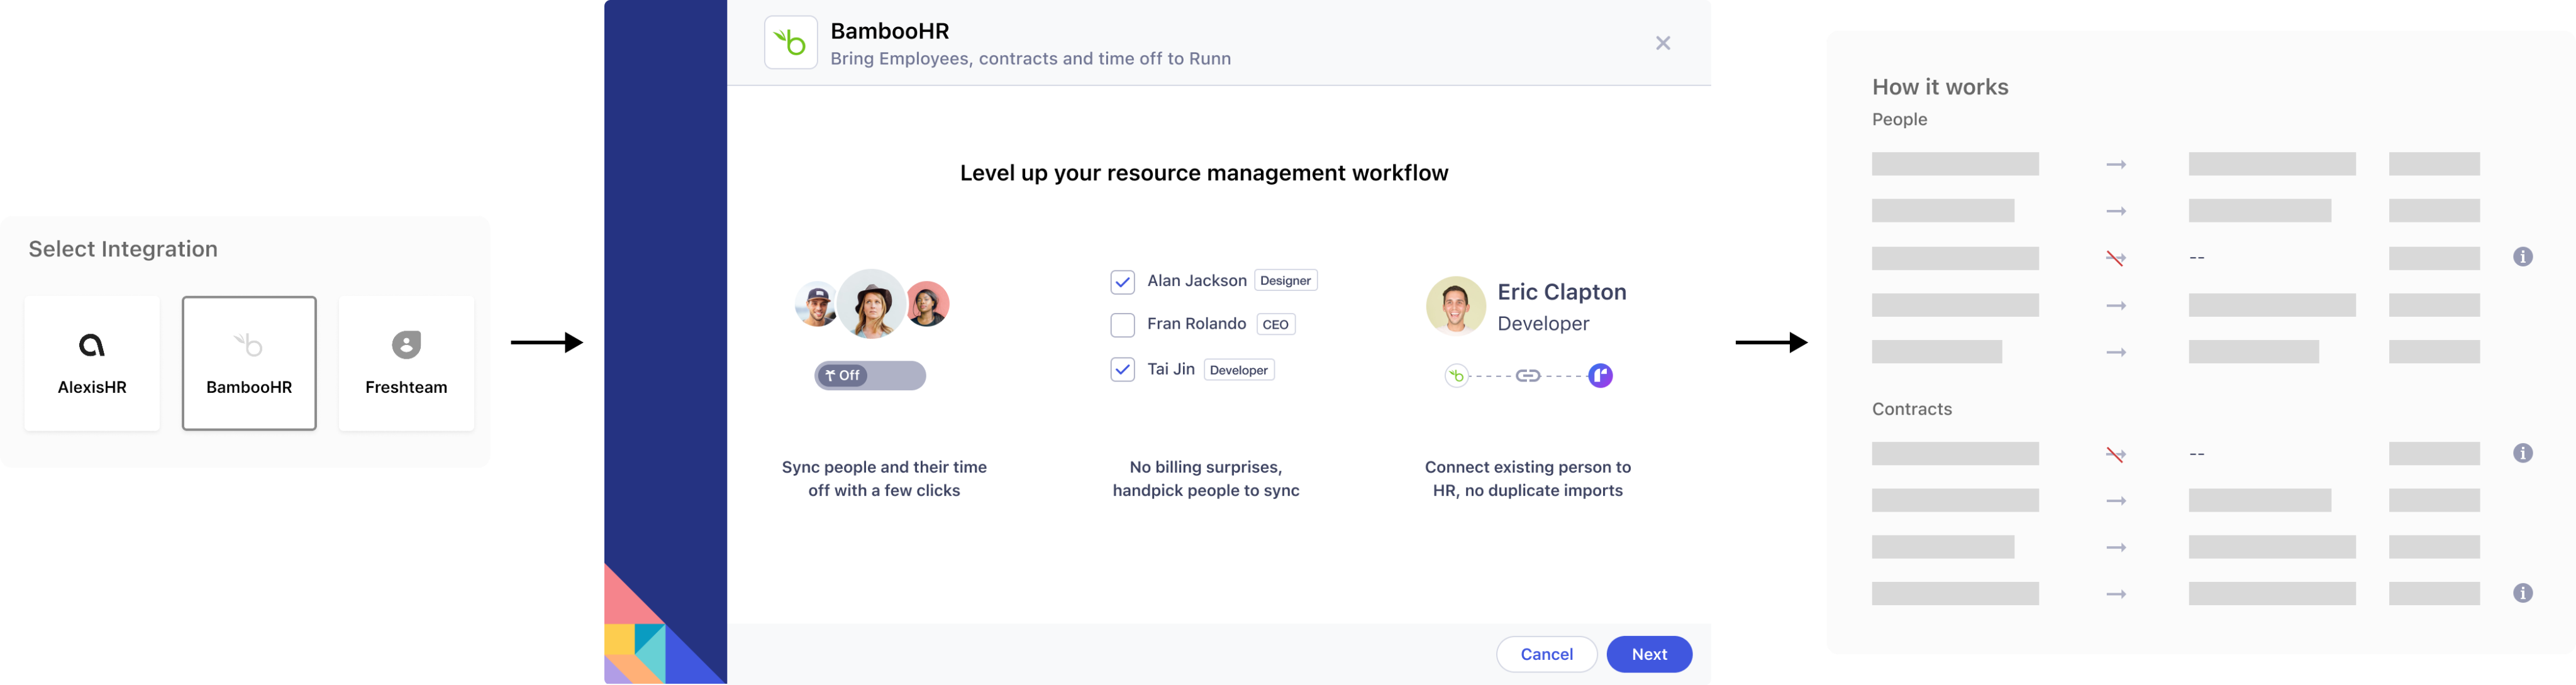Click the avatar with red background
This screenshot has height=685, width=2576.
(x=928, y=305)
